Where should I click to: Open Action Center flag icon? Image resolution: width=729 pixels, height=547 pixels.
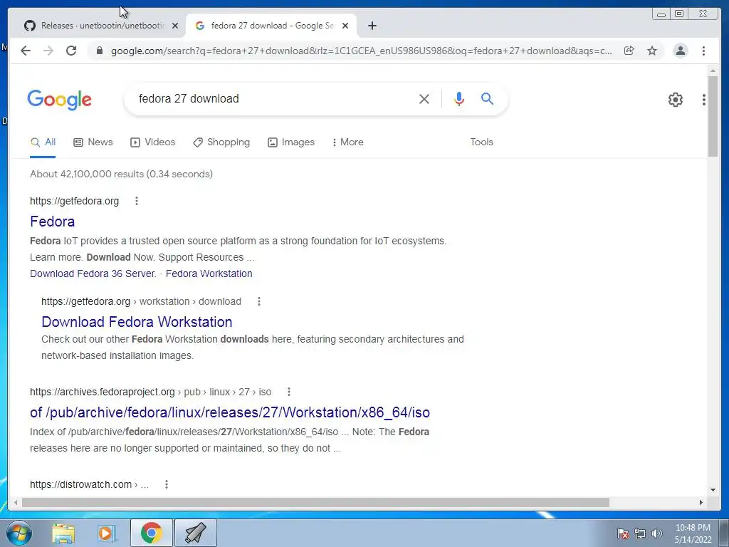[x=623, y=533]
